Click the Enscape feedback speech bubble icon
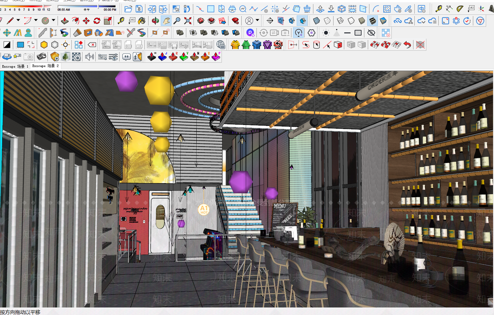This screenshot has width=494, height=315. (126, 57)
